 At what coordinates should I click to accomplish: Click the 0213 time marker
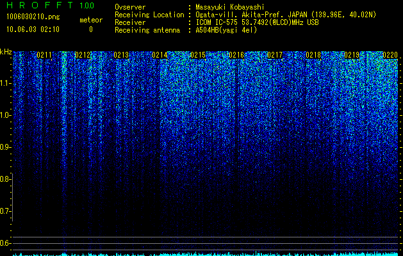coord(121,55)
